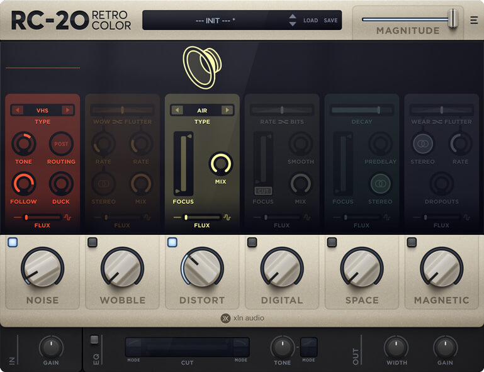The image size is (484, 372).
Task: Toggle the Digital Cut button
Action: (263, 191)
